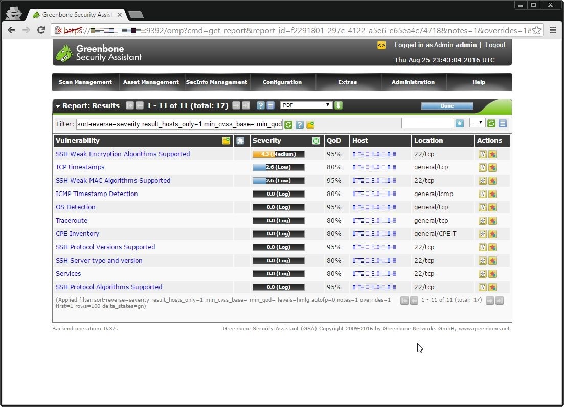The image size is (564, 407).
Task: Open the report help question-mark icon
Action: pos(261,105)
